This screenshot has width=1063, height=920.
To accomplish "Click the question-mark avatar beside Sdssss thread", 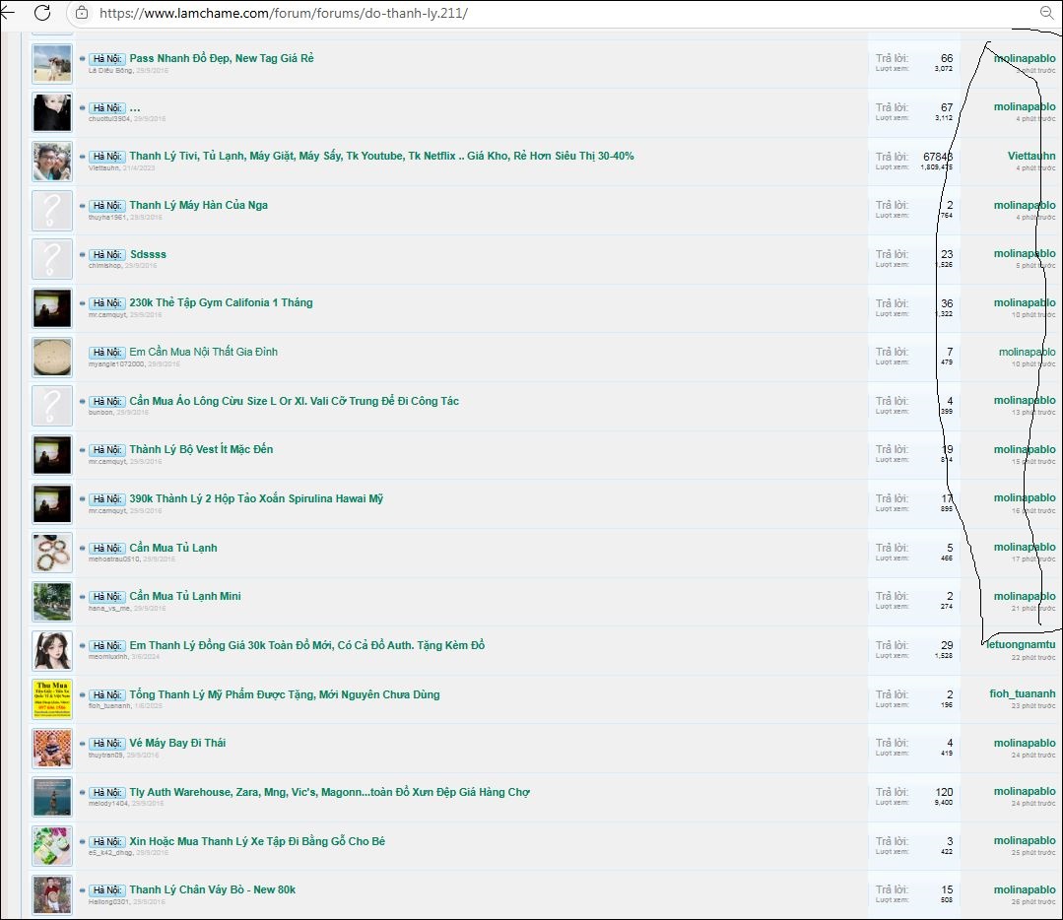I will coord(52,259).
